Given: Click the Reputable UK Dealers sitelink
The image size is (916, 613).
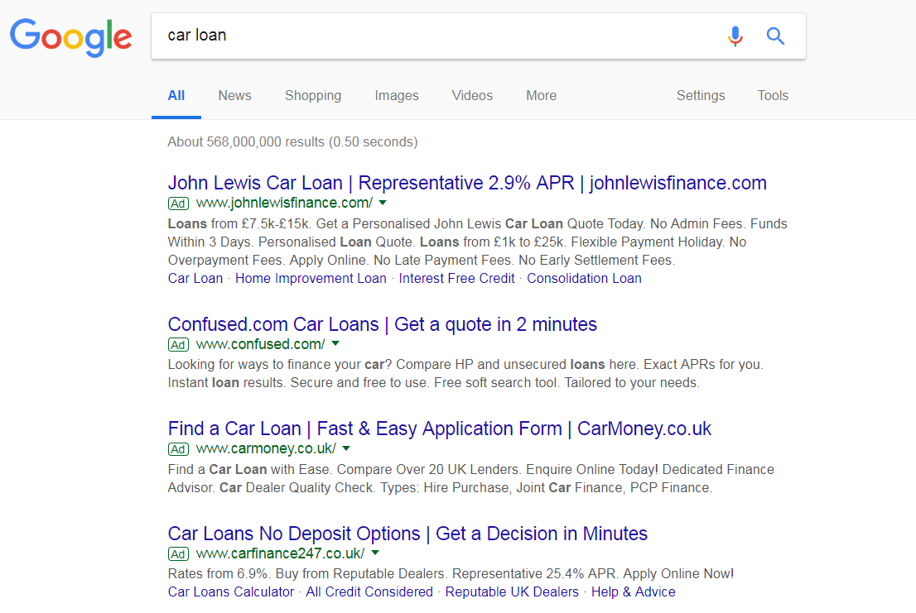Looking at the screenshot, I should (512, 592).
